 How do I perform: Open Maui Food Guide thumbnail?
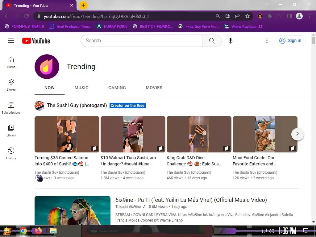pos(265,134)
